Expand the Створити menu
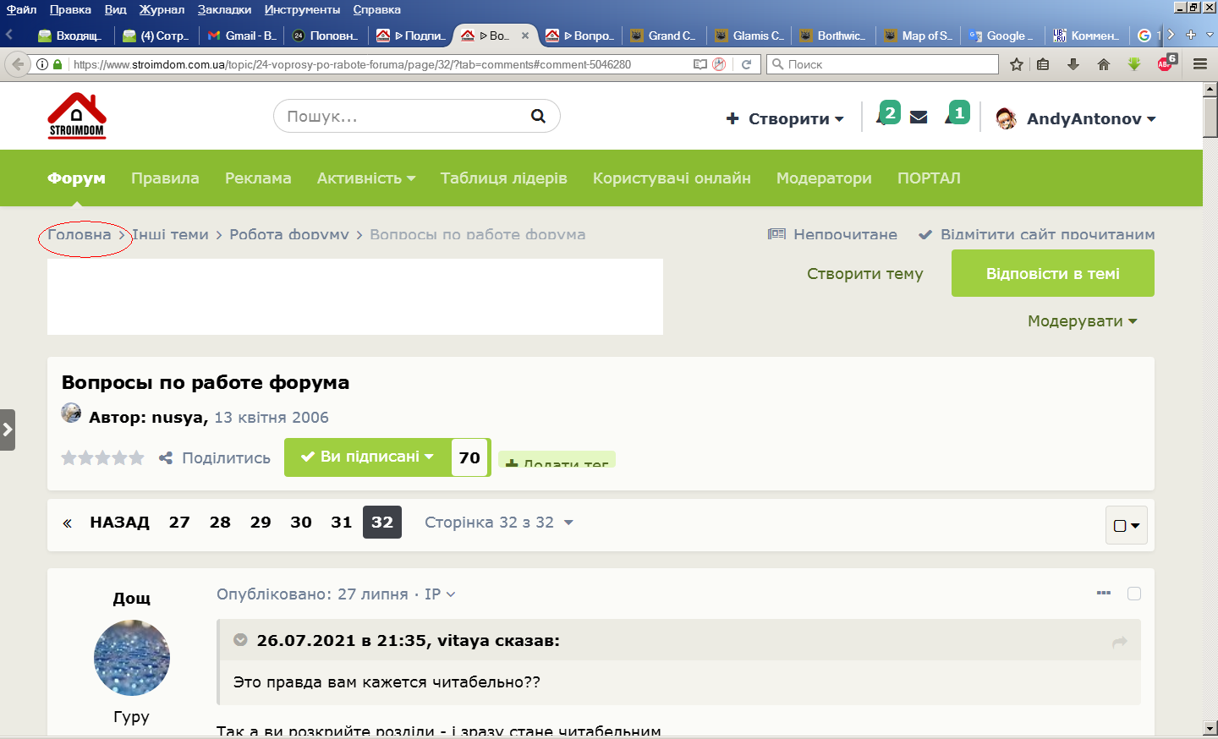The image size is (1218, 739). click(785, 119)
